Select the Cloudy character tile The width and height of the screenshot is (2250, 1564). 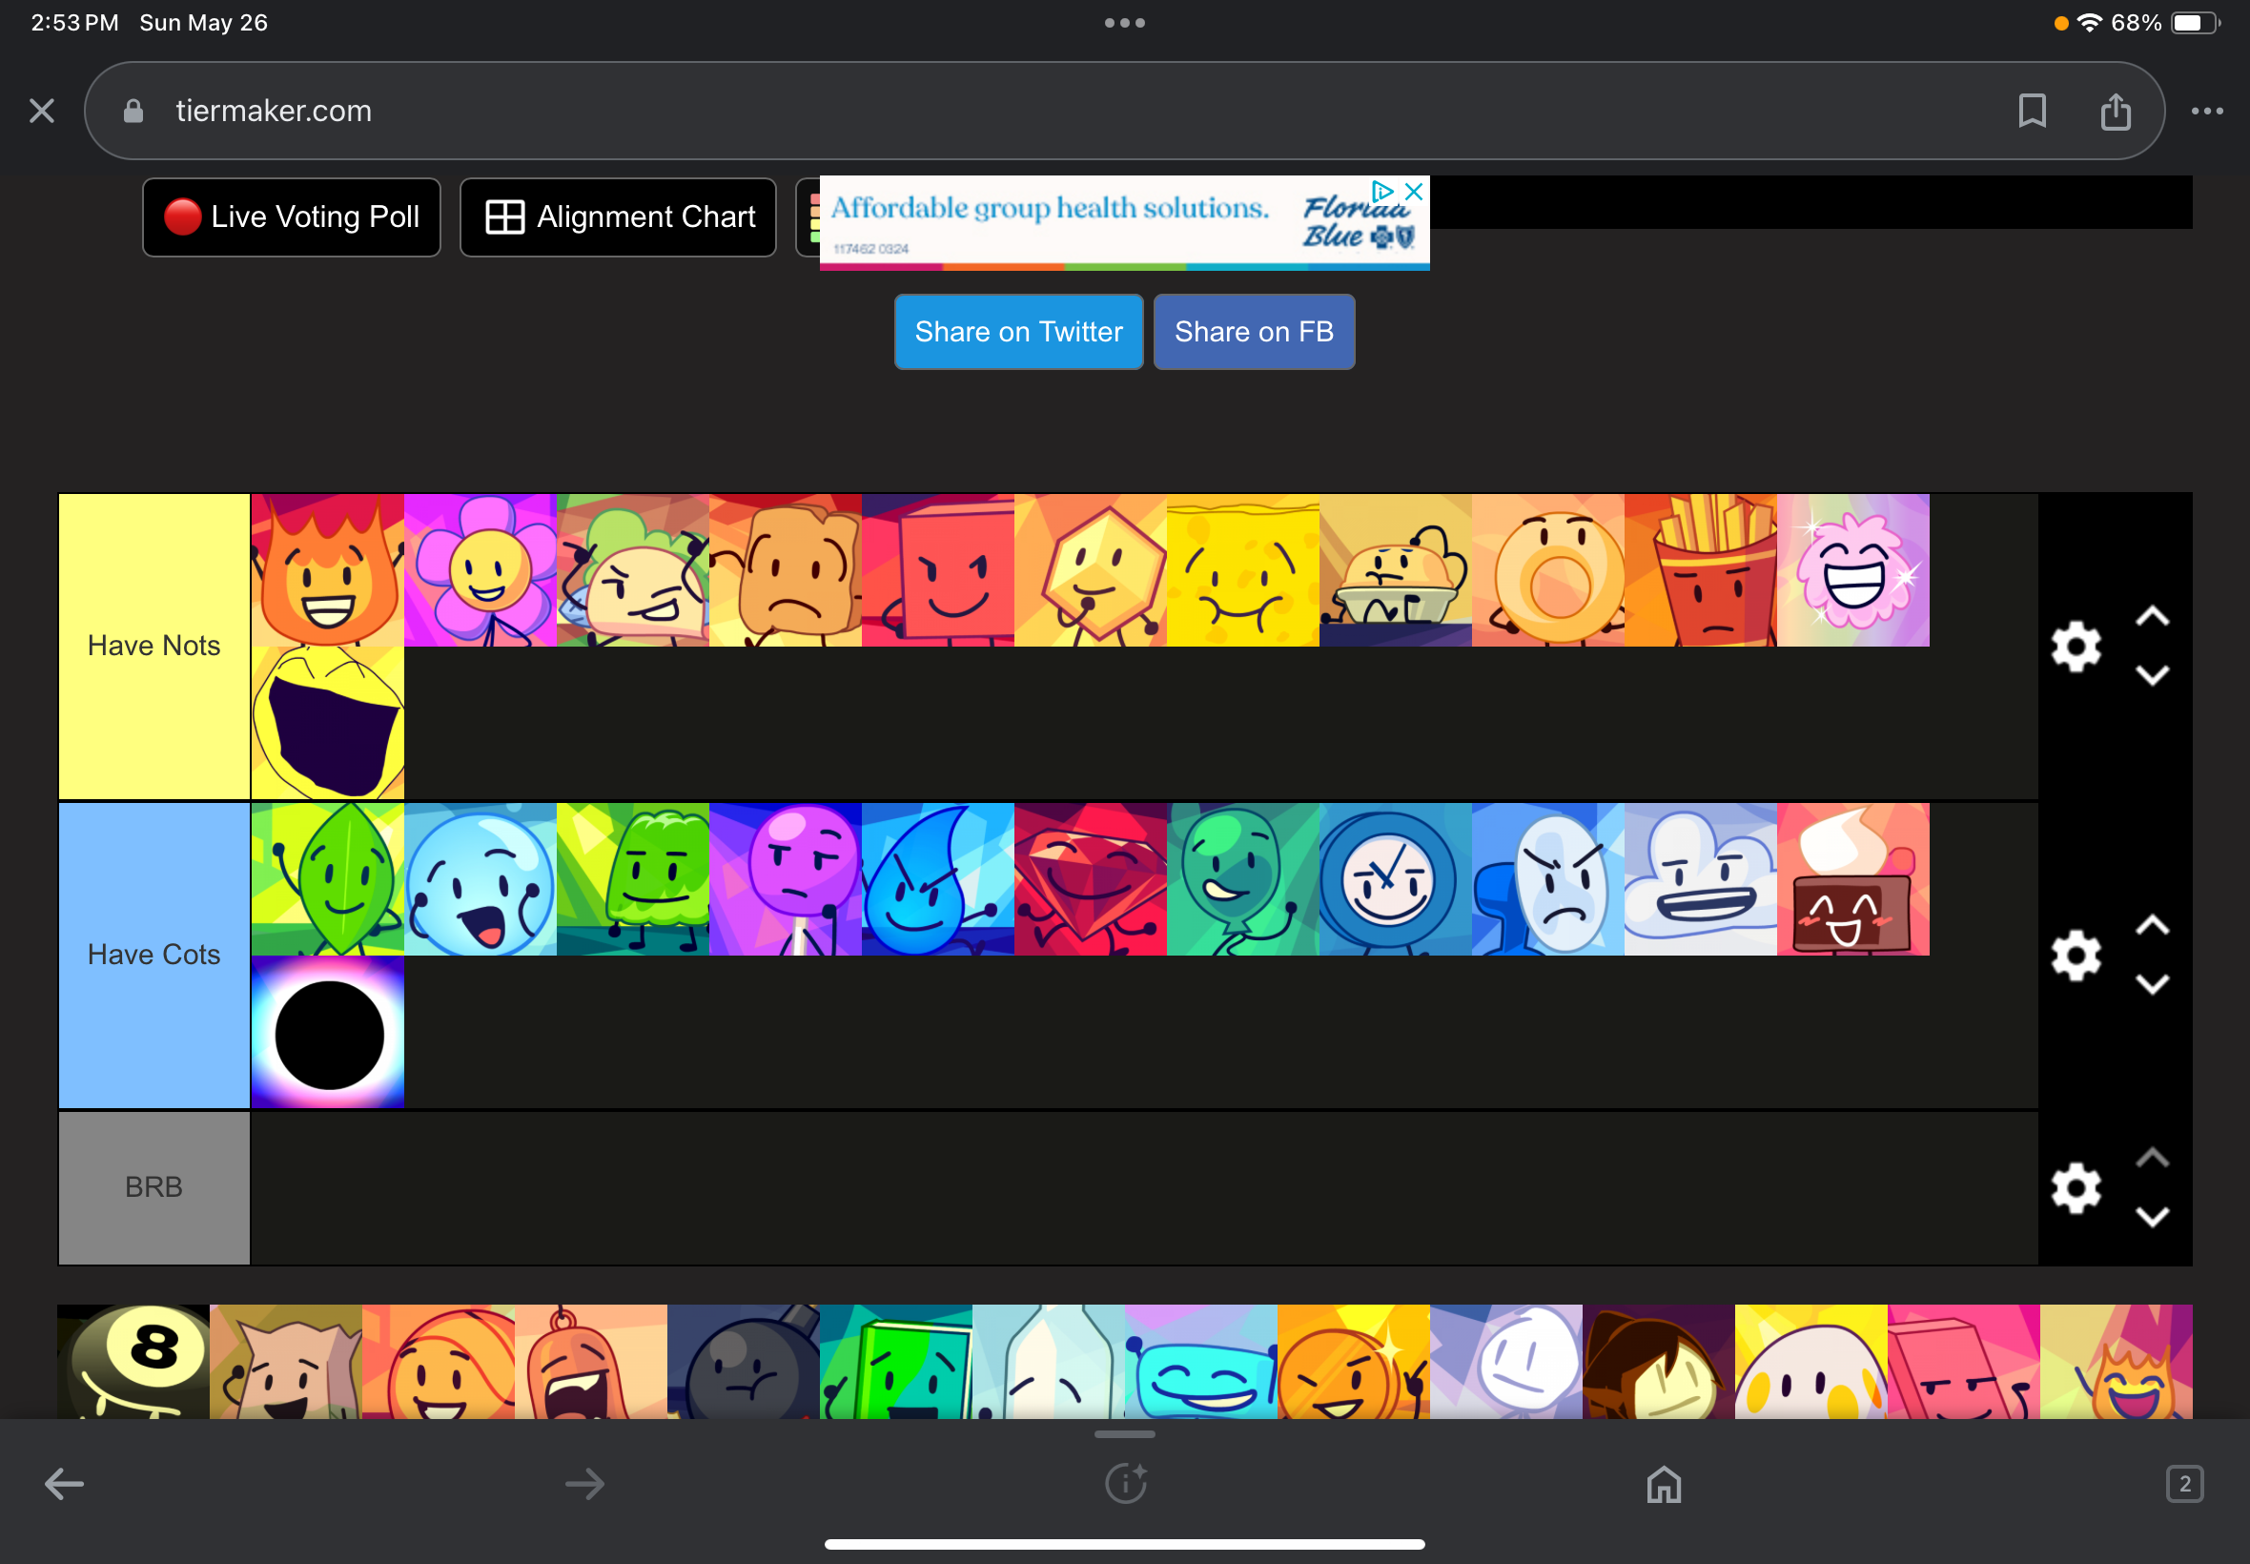(x=1701, y=879)
